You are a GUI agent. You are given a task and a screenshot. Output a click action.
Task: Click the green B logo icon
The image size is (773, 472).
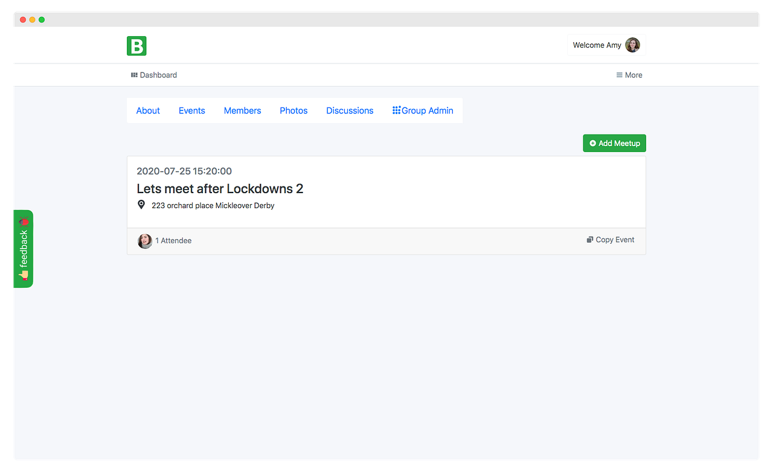point(136,45)
